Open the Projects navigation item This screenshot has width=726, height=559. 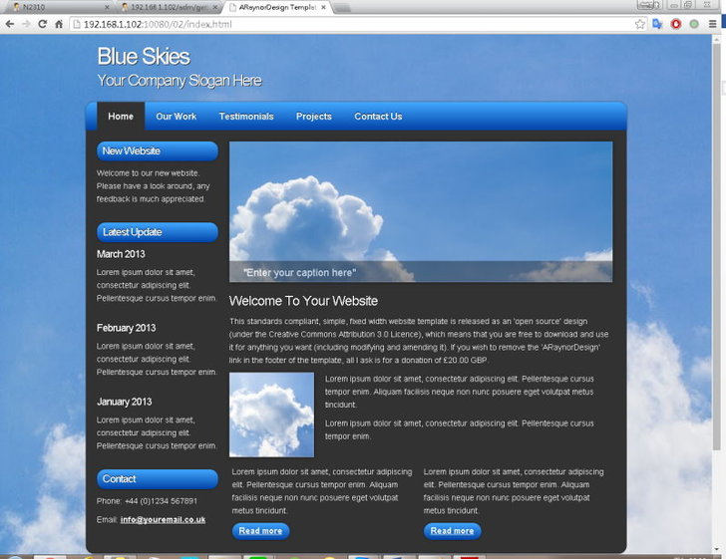(x=314, y=117)
